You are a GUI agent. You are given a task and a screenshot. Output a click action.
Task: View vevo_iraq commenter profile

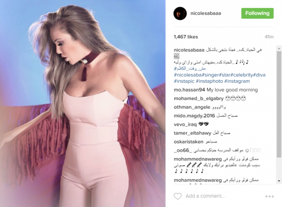[185, 124]
